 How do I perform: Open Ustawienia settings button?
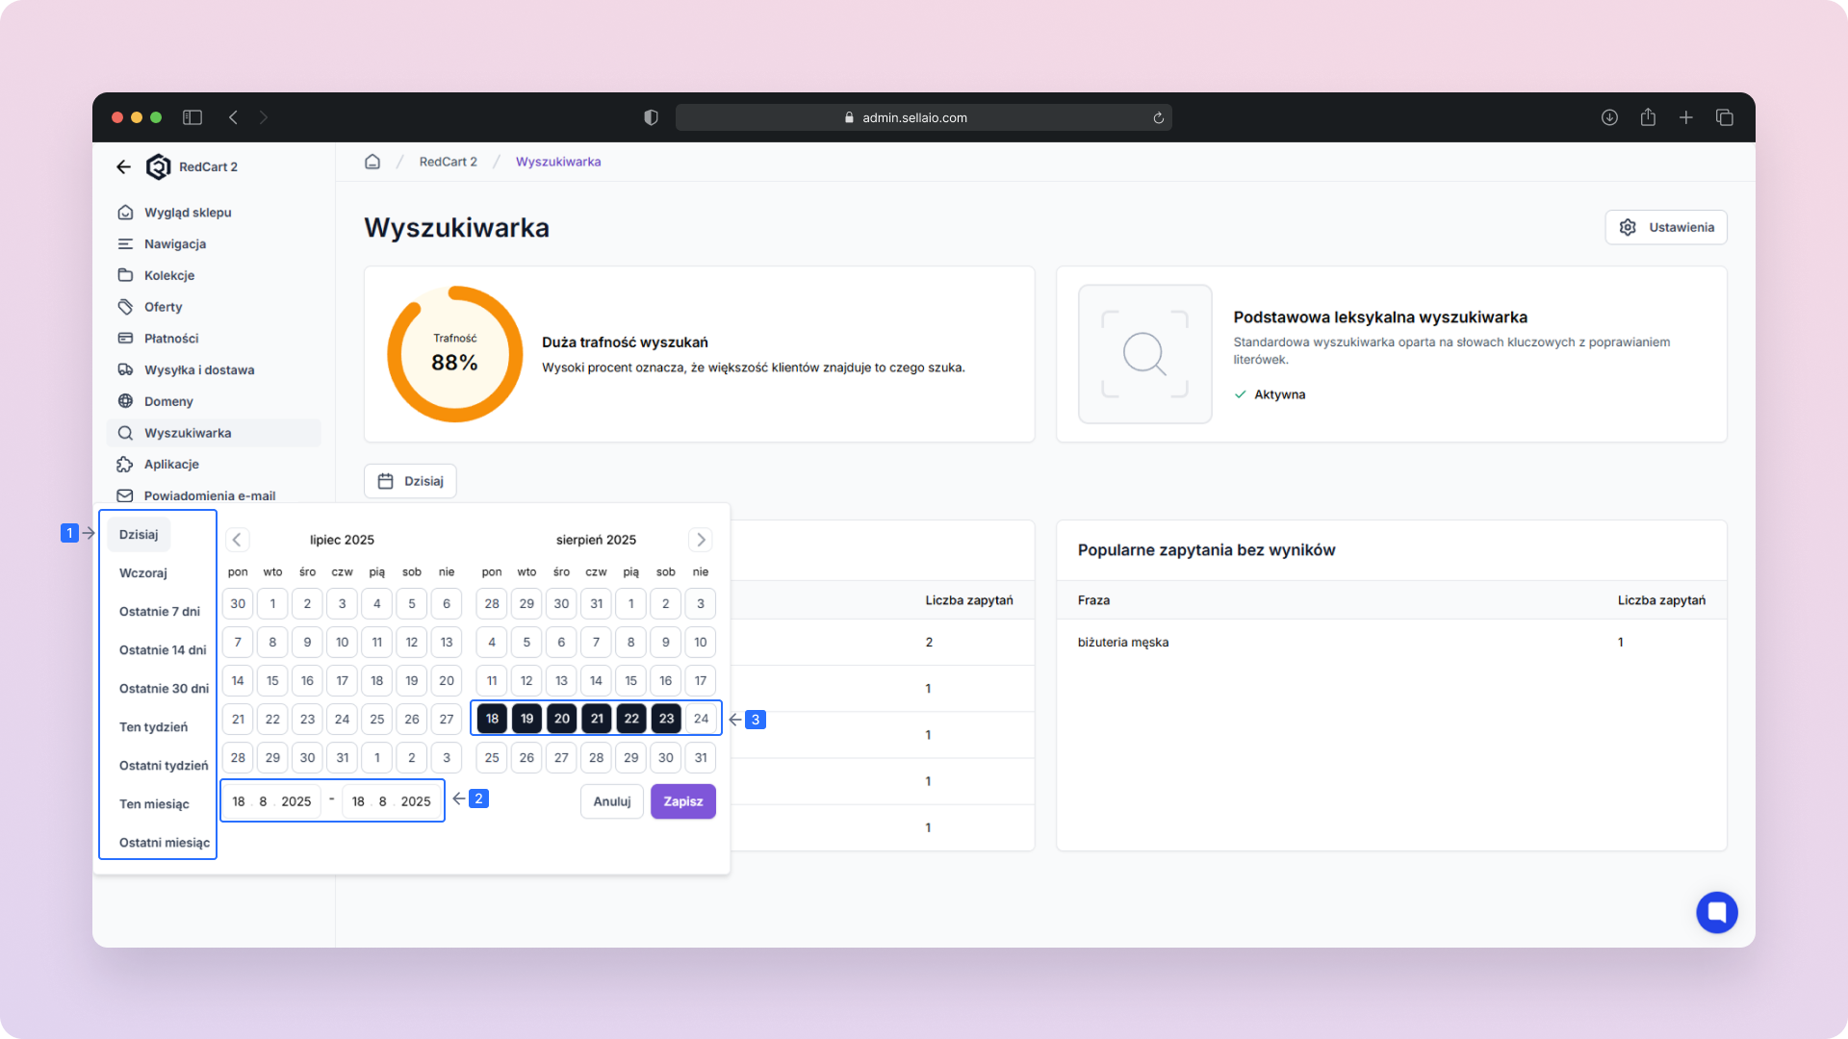(x=1666, y=227)
